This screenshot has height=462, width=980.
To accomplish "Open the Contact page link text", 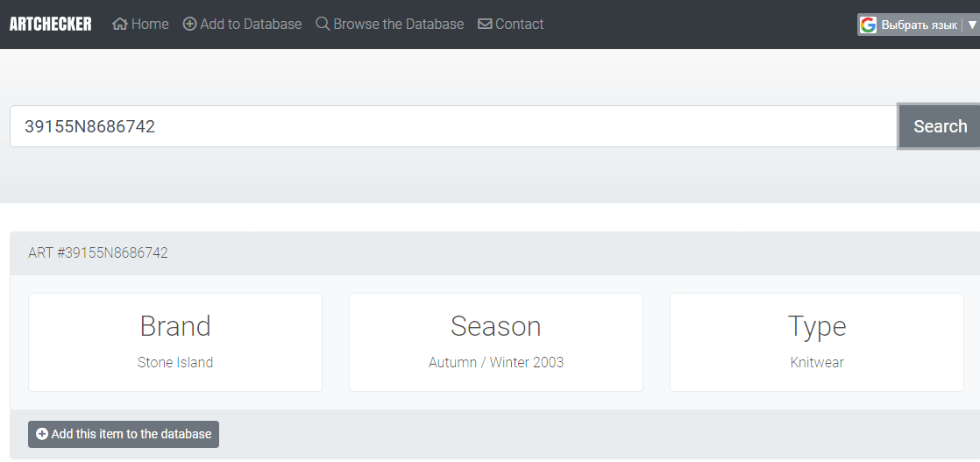I will (520, 25).
